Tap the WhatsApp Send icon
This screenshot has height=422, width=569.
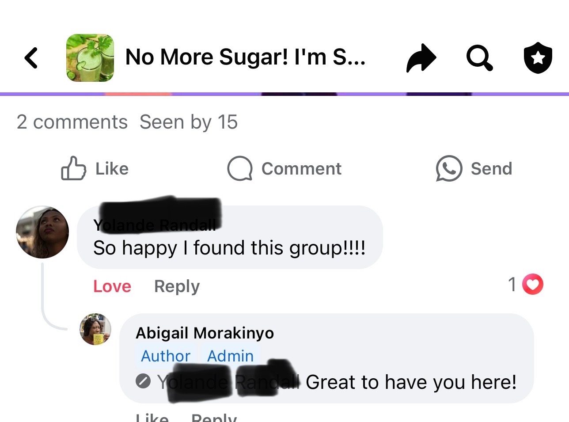tap(449, 168)
